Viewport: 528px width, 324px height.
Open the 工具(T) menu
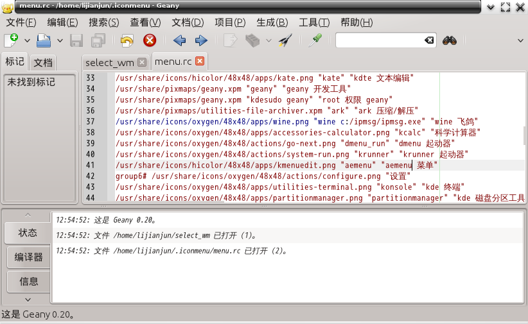click(x=315, y=22)
